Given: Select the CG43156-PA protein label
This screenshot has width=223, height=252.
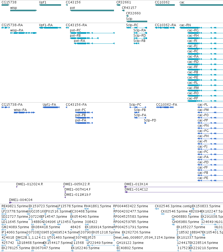Looking at the screenshot, I should click(x=76, y=105).
